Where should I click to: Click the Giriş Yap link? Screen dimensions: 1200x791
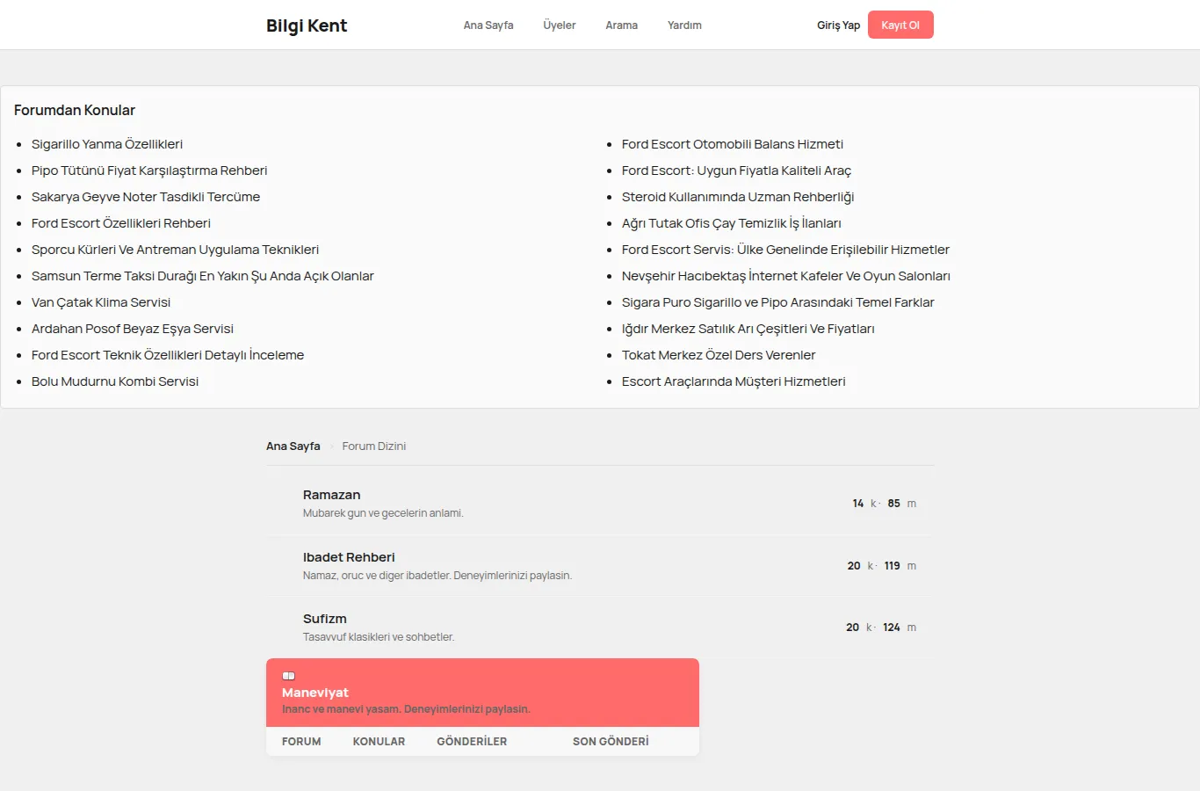click(x=838, y=25)
